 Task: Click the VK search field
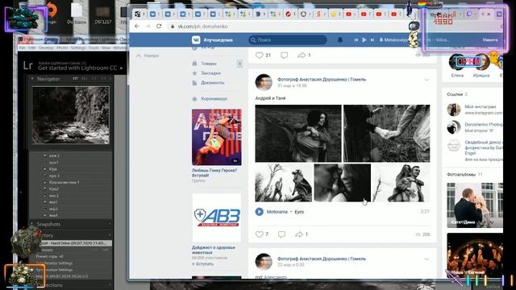pos(288,39)
